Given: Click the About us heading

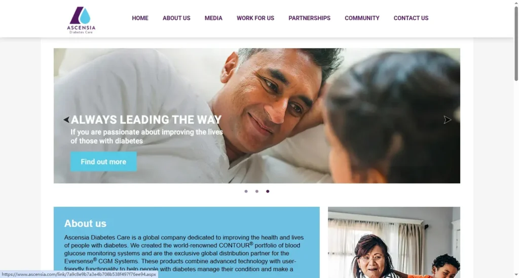Looking at the screenshot, I should [x=85, y=223].
